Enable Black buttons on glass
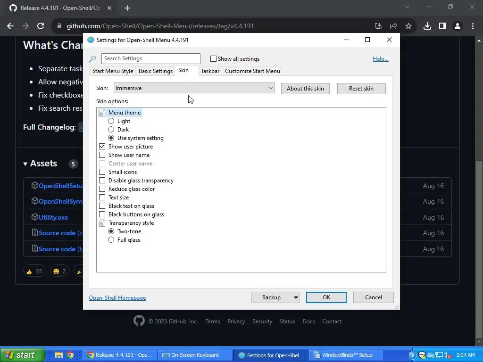 [x=102, y=214]
